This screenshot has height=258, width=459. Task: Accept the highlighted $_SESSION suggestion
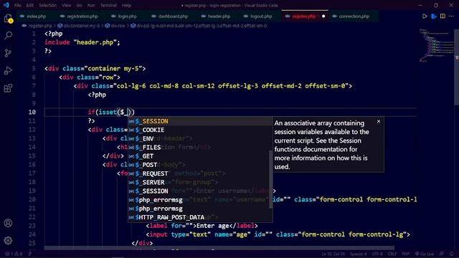pos(200,121)
